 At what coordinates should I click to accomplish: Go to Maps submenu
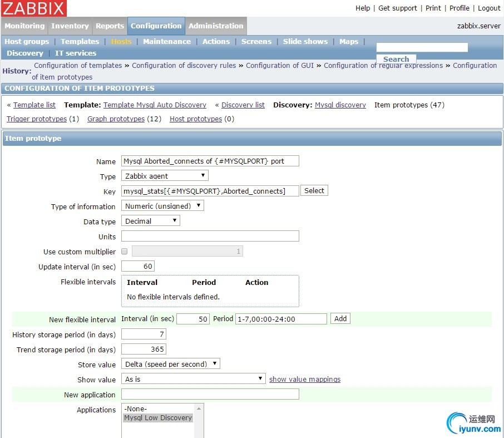[349, 42]
